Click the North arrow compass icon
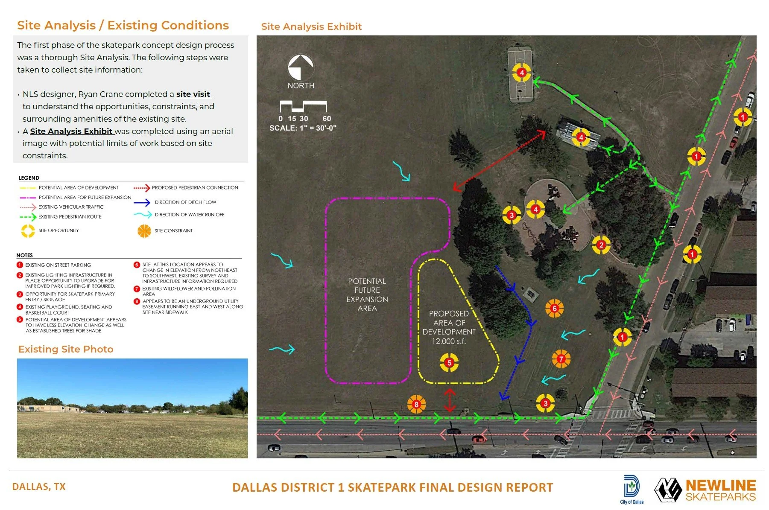This screenshot has height=510, width=769. click(301, 67)
